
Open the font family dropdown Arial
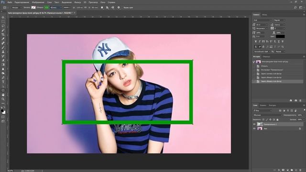click(262, 20)
